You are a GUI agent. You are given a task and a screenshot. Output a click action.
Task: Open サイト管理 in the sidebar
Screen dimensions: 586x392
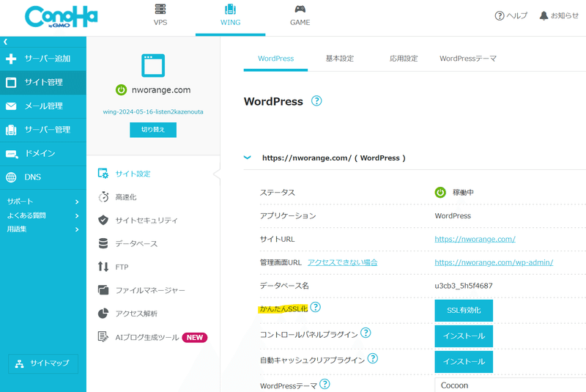[43, 83]
